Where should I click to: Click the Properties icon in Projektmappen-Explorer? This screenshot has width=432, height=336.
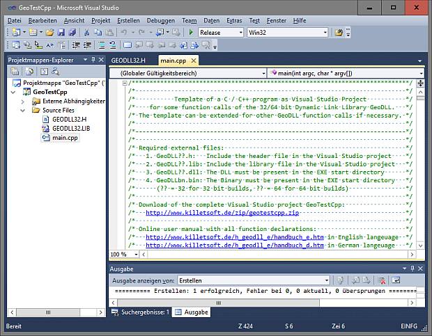coord(15,72)
